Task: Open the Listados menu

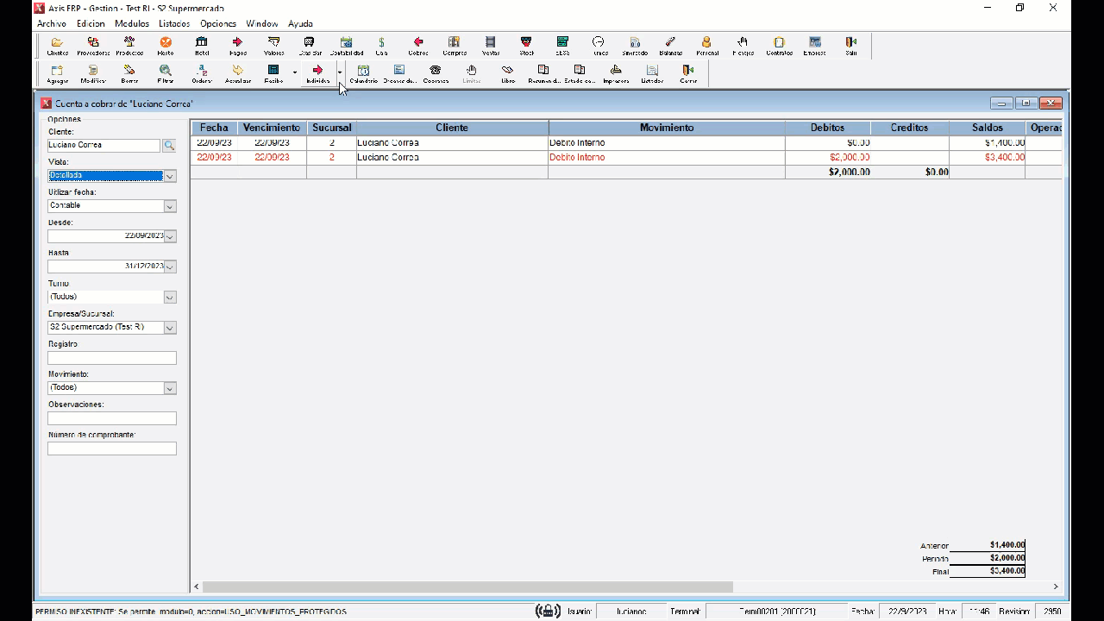Action: [174, 23]
